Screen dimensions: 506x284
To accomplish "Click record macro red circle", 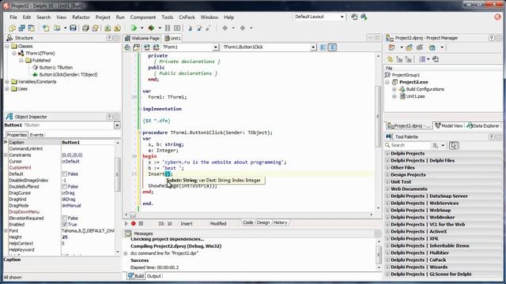I will coord(134,223).
